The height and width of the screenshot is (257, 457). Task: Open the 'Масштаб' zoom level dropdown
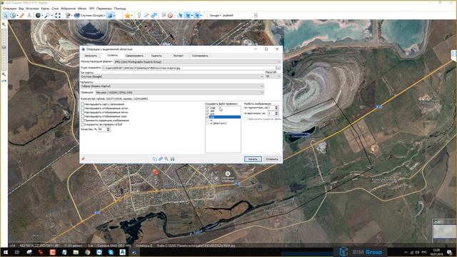[x=273, y=76]
